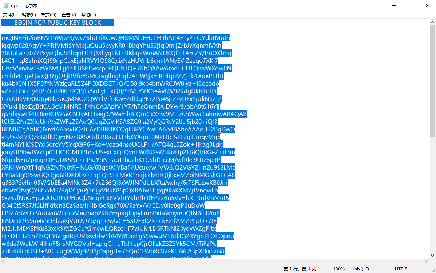Click the UTF-8 encoding indicator

pos(401,269)
